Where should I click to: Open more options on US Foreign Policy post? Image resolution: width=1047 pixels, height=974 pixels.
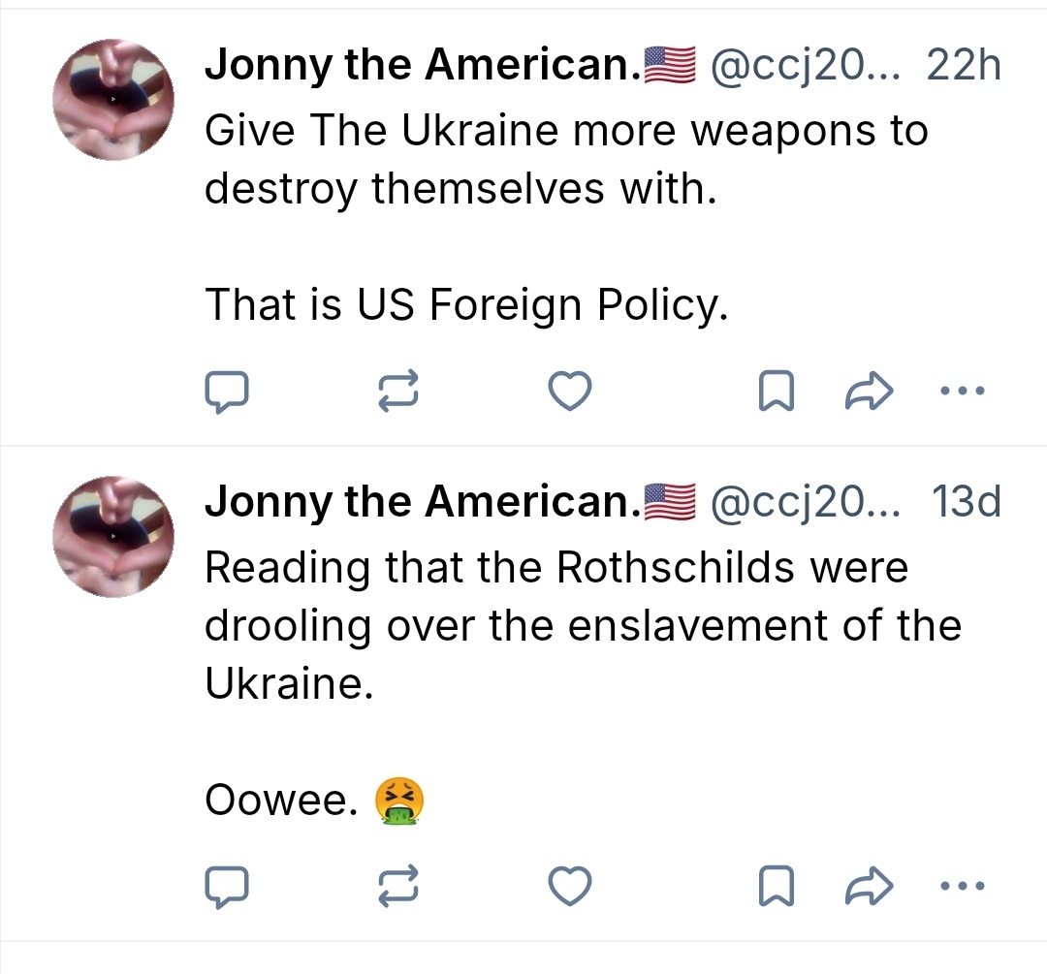[x=963, y=392]
